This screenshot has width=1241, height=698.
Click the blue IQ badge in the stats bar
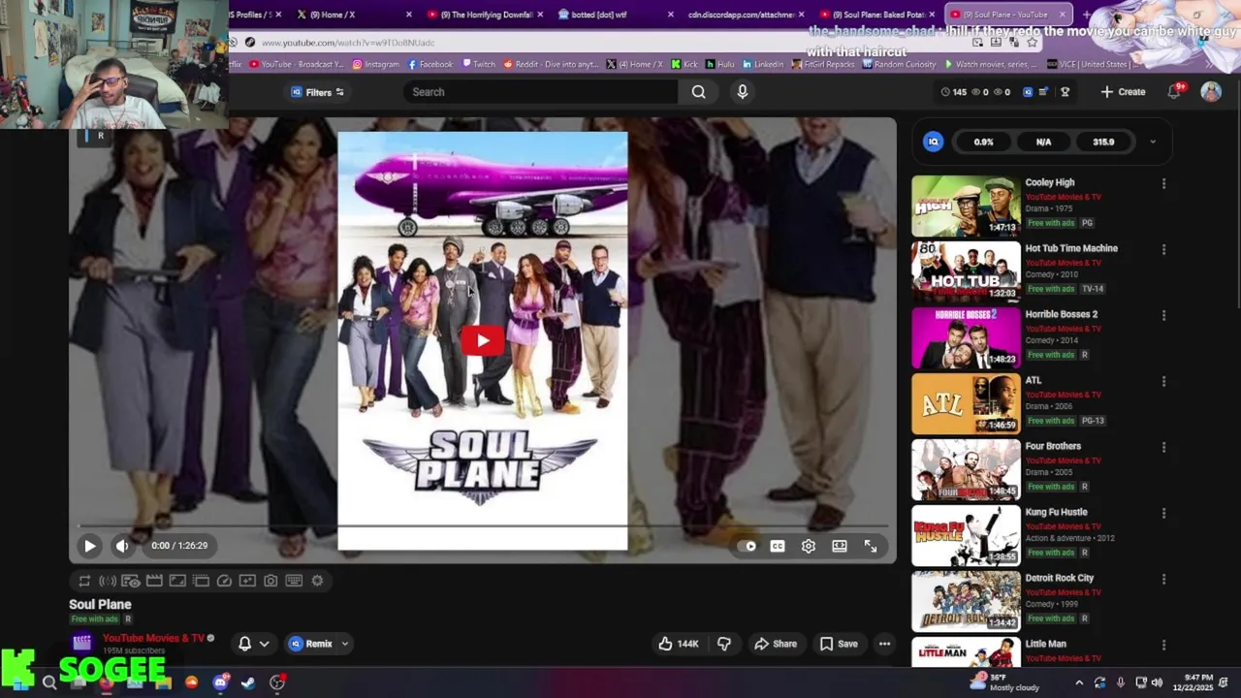[934, 142]
